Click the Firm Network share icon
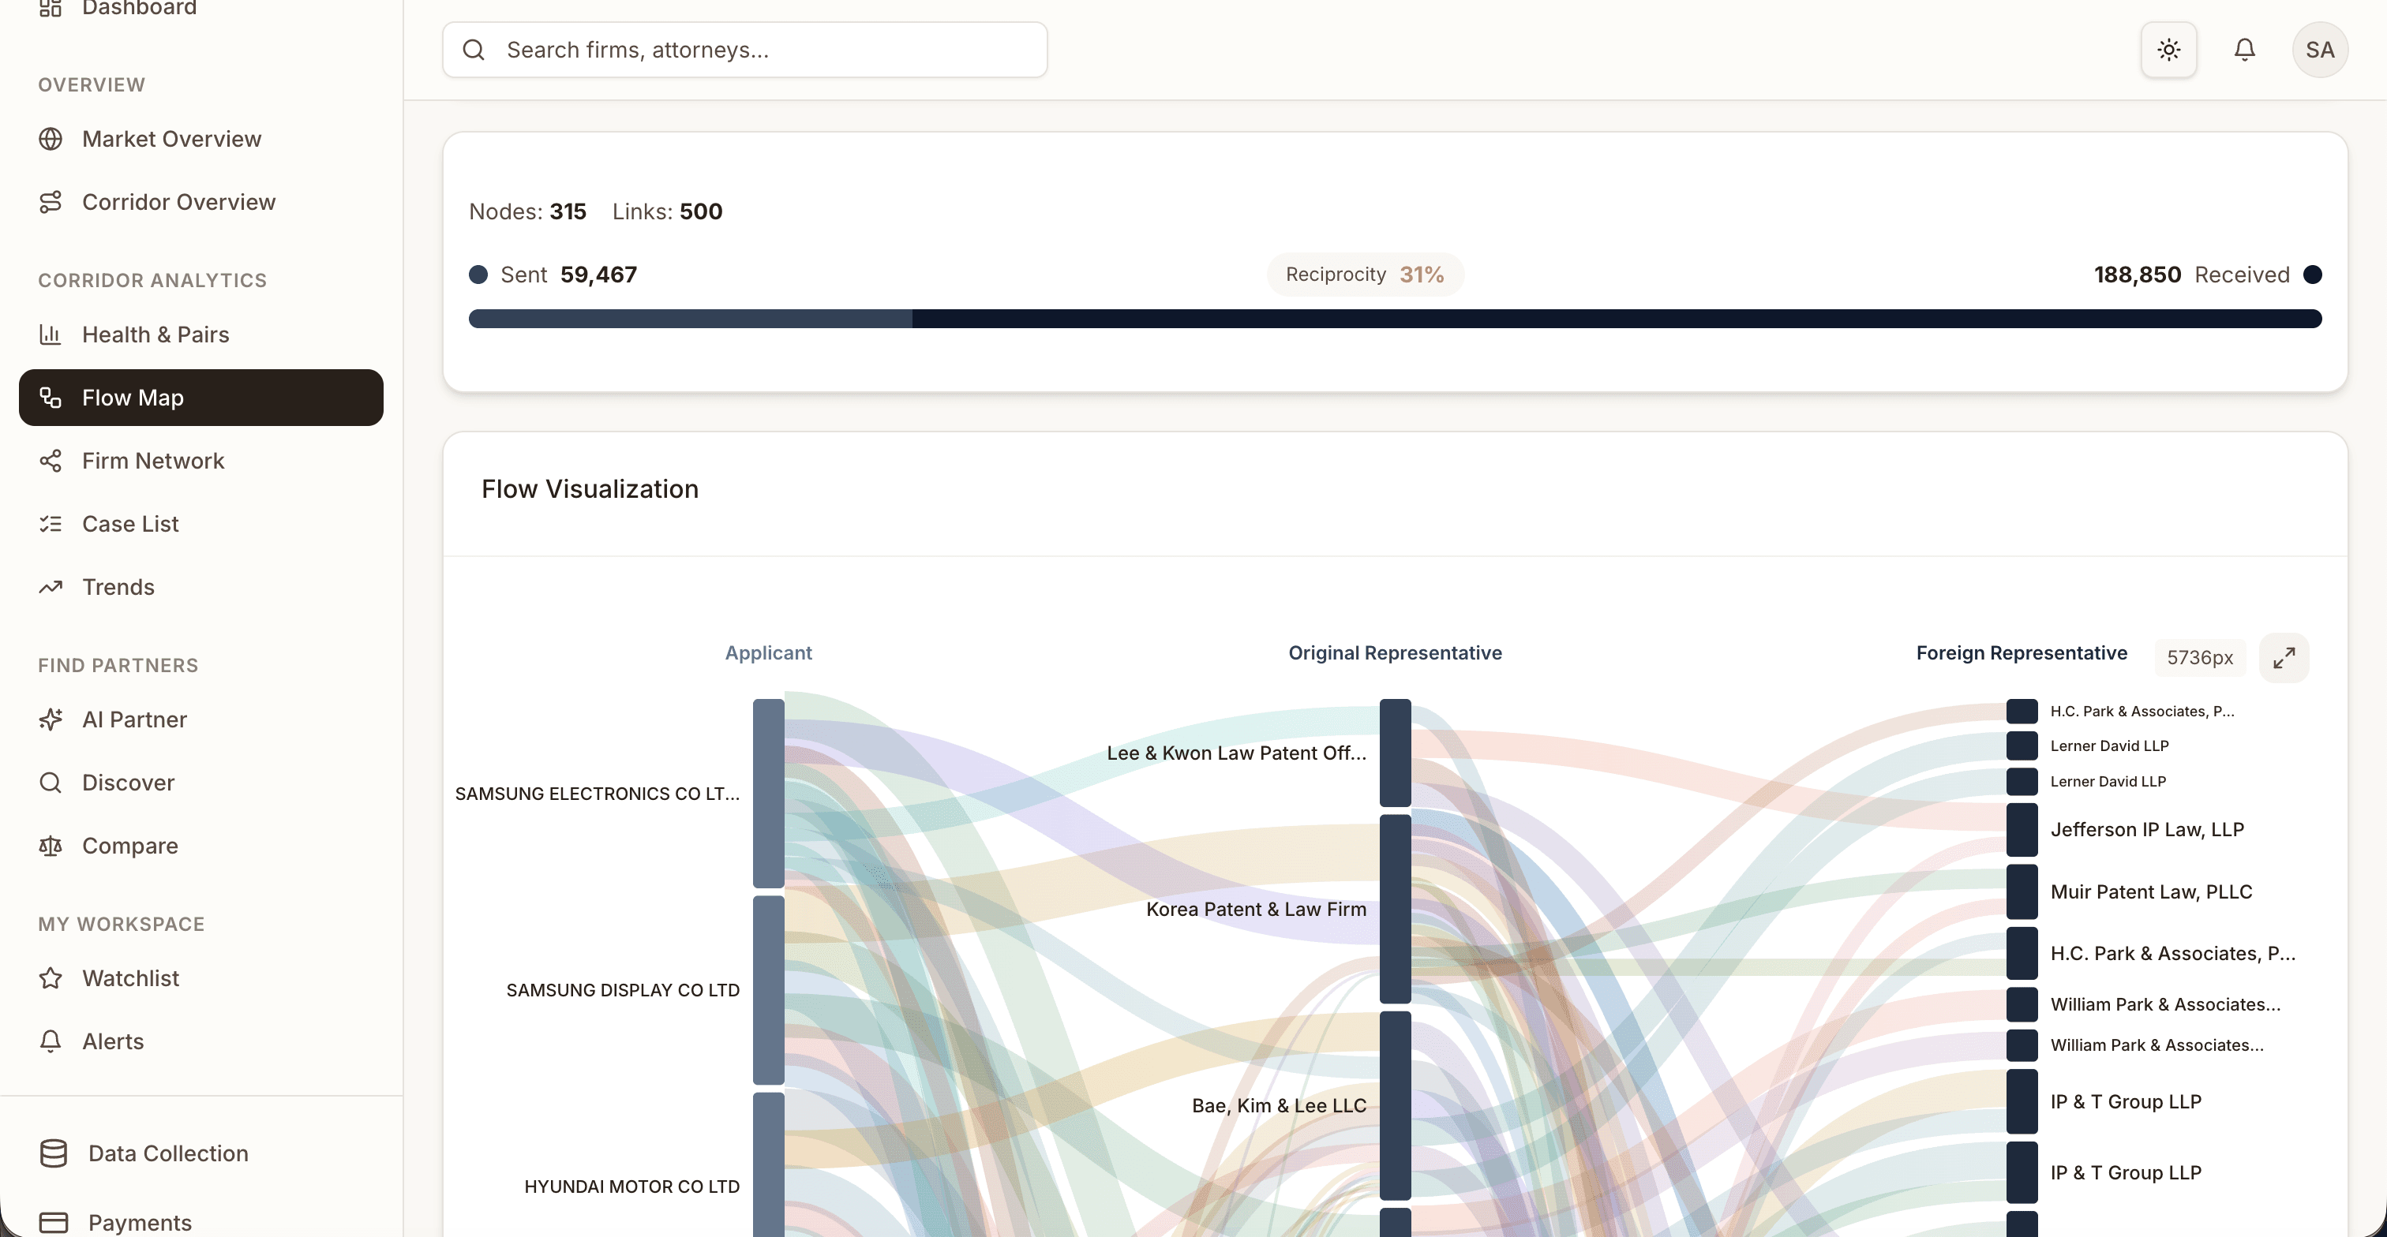This screenshot has height=1237, width=2387. point(51,460)
